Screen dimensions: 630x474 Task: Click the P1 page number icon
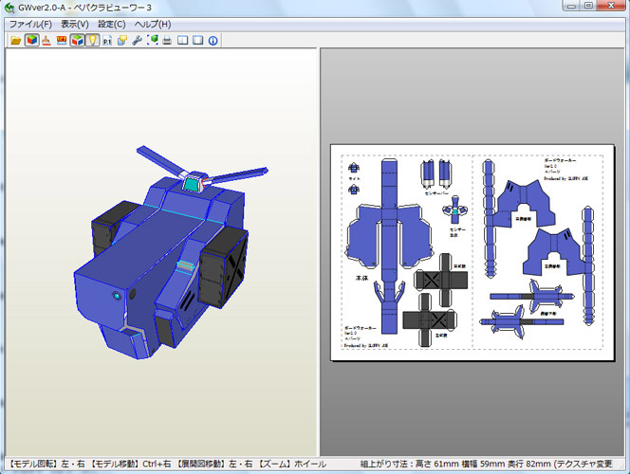pos(107,41)
